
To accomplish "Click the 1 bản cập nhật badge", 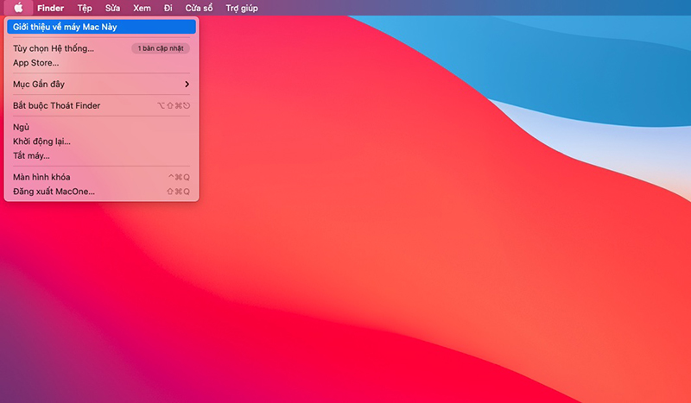I will (x=161, y=48).
